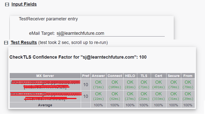This screenshot has height=114, width=205.
Task: Open the Test Results heading link
Action: [24, 42]
